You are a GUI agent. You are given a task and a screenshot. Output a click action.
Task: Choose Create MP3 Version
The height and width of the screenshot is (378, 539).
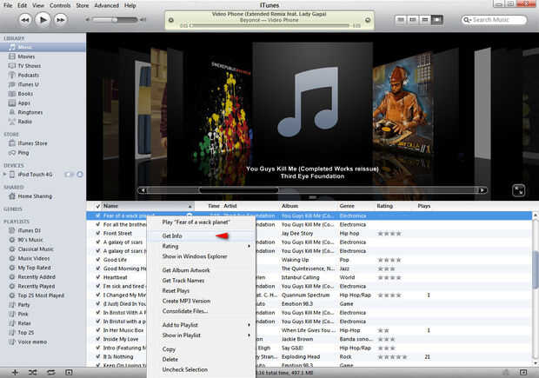pos(202,301)
